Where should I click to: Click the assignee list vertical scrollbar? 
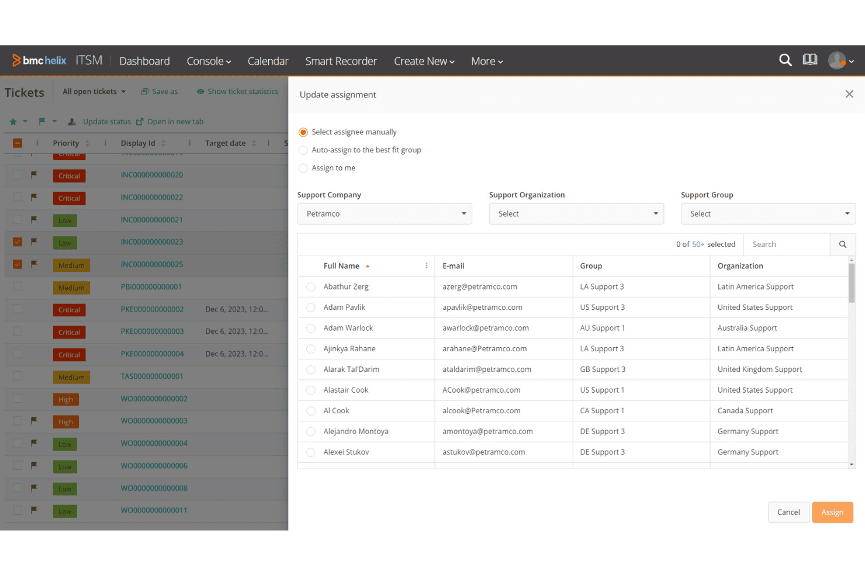pyautogui.click(x=852, y=283)
